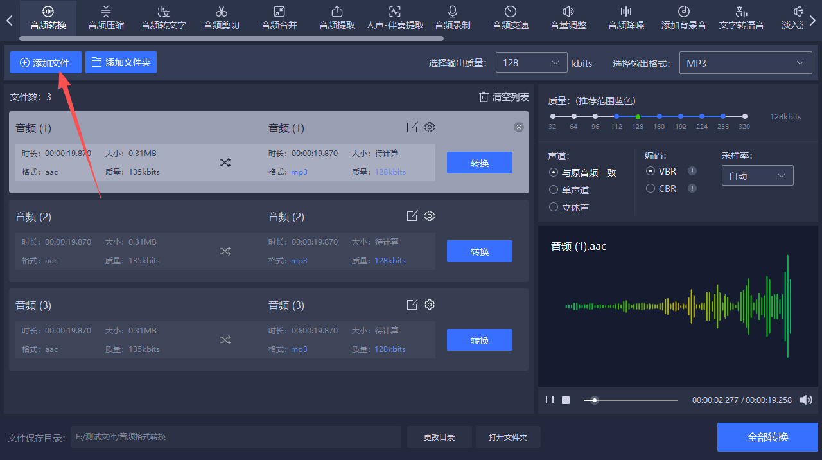Screen dimensions: 822x460
Task: Click the CBR info hint icon
Action: pos(692,189)
